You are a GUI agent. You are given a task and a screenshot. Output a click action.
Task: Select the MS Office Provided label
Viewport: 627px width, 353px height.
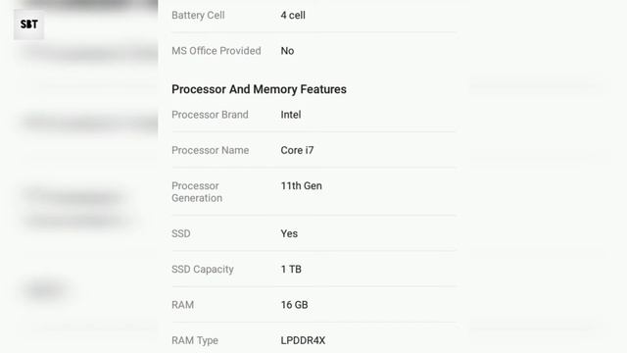216,51
